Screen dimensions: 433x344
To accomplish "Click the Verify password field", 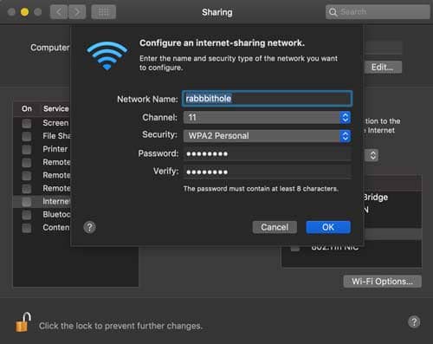I will (267, 172).
